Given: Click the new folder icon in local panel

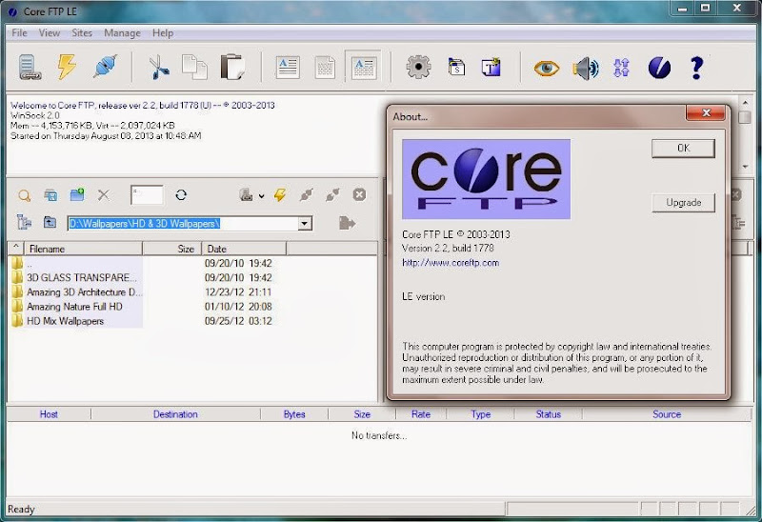Looking at the screenshot, I should point(77,194).
